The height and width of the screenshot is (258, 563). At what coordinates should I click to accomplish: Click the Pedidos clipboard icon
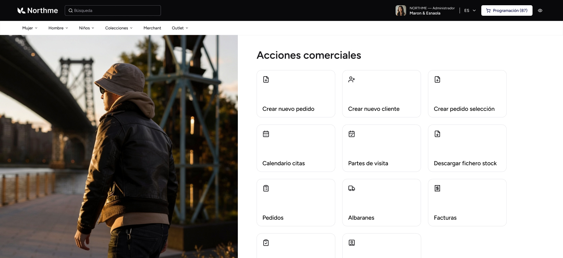tap(266, 188)
